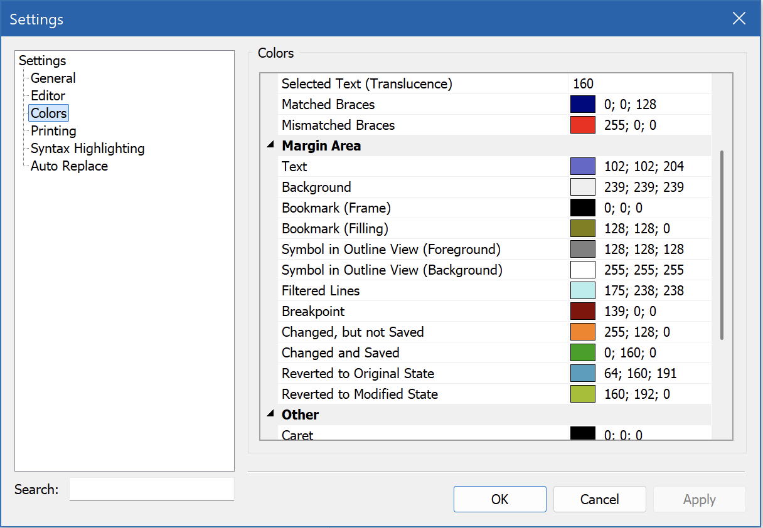Click Symbol in Outline View (Foreground) swatch

tap(583, 249)
